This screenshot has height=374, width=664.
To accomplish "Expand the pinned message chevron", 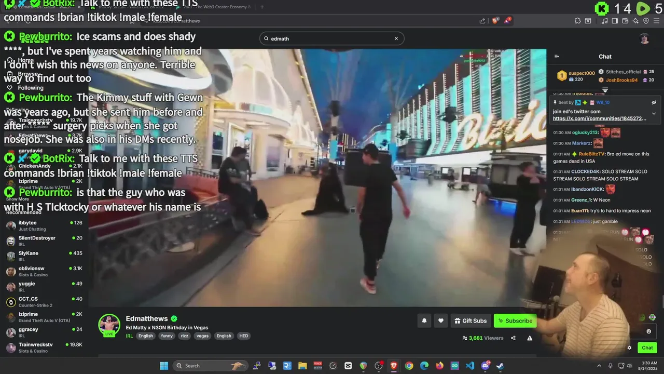I will click(654, 113).
